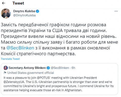This screenshot has width=121, height=97.
Task: Open the Secretary Antony Blinken name in the quoted tweet
Action: [27, 68]
